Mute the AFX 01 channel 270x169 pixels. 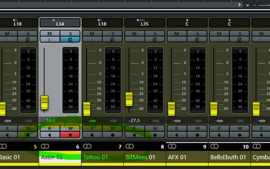pos(177,33)
